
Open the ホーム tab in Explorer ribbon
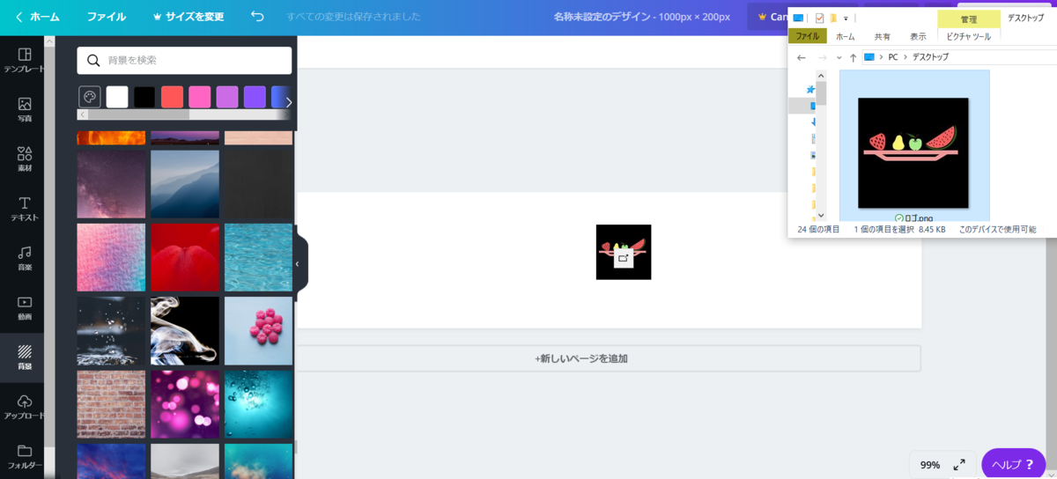coord(845,36)
